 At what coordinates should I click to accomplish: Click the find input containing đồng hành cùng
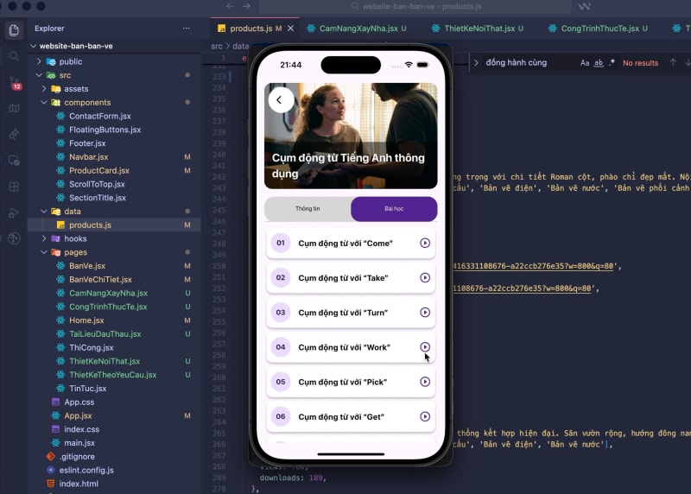[x=529, y=62]
